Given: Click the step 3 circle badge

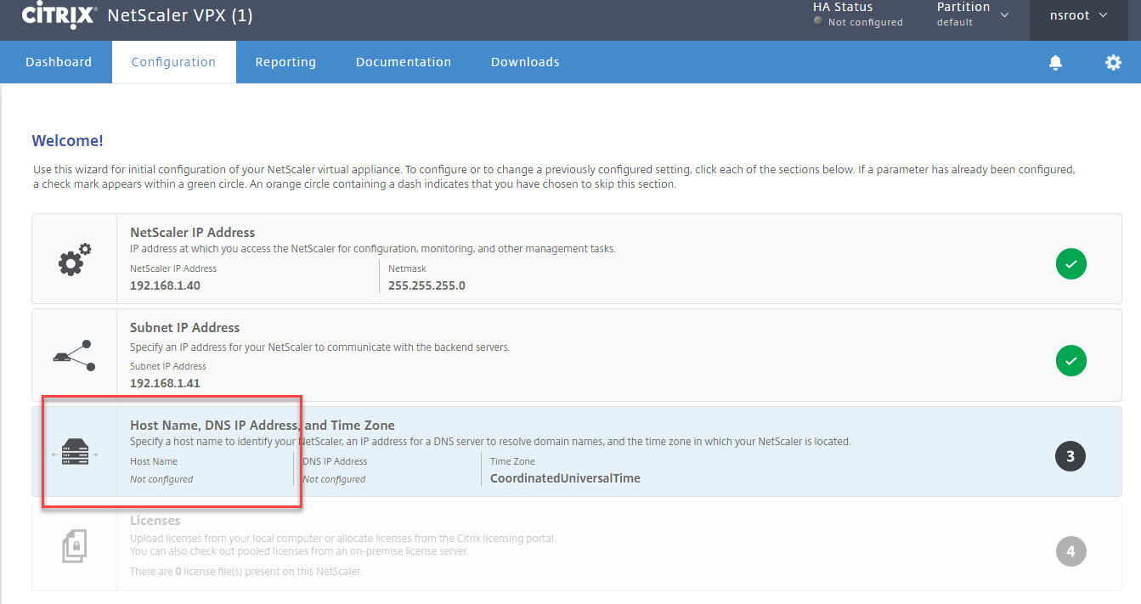Looking at the screenshot, I should tap(1070, 456).
